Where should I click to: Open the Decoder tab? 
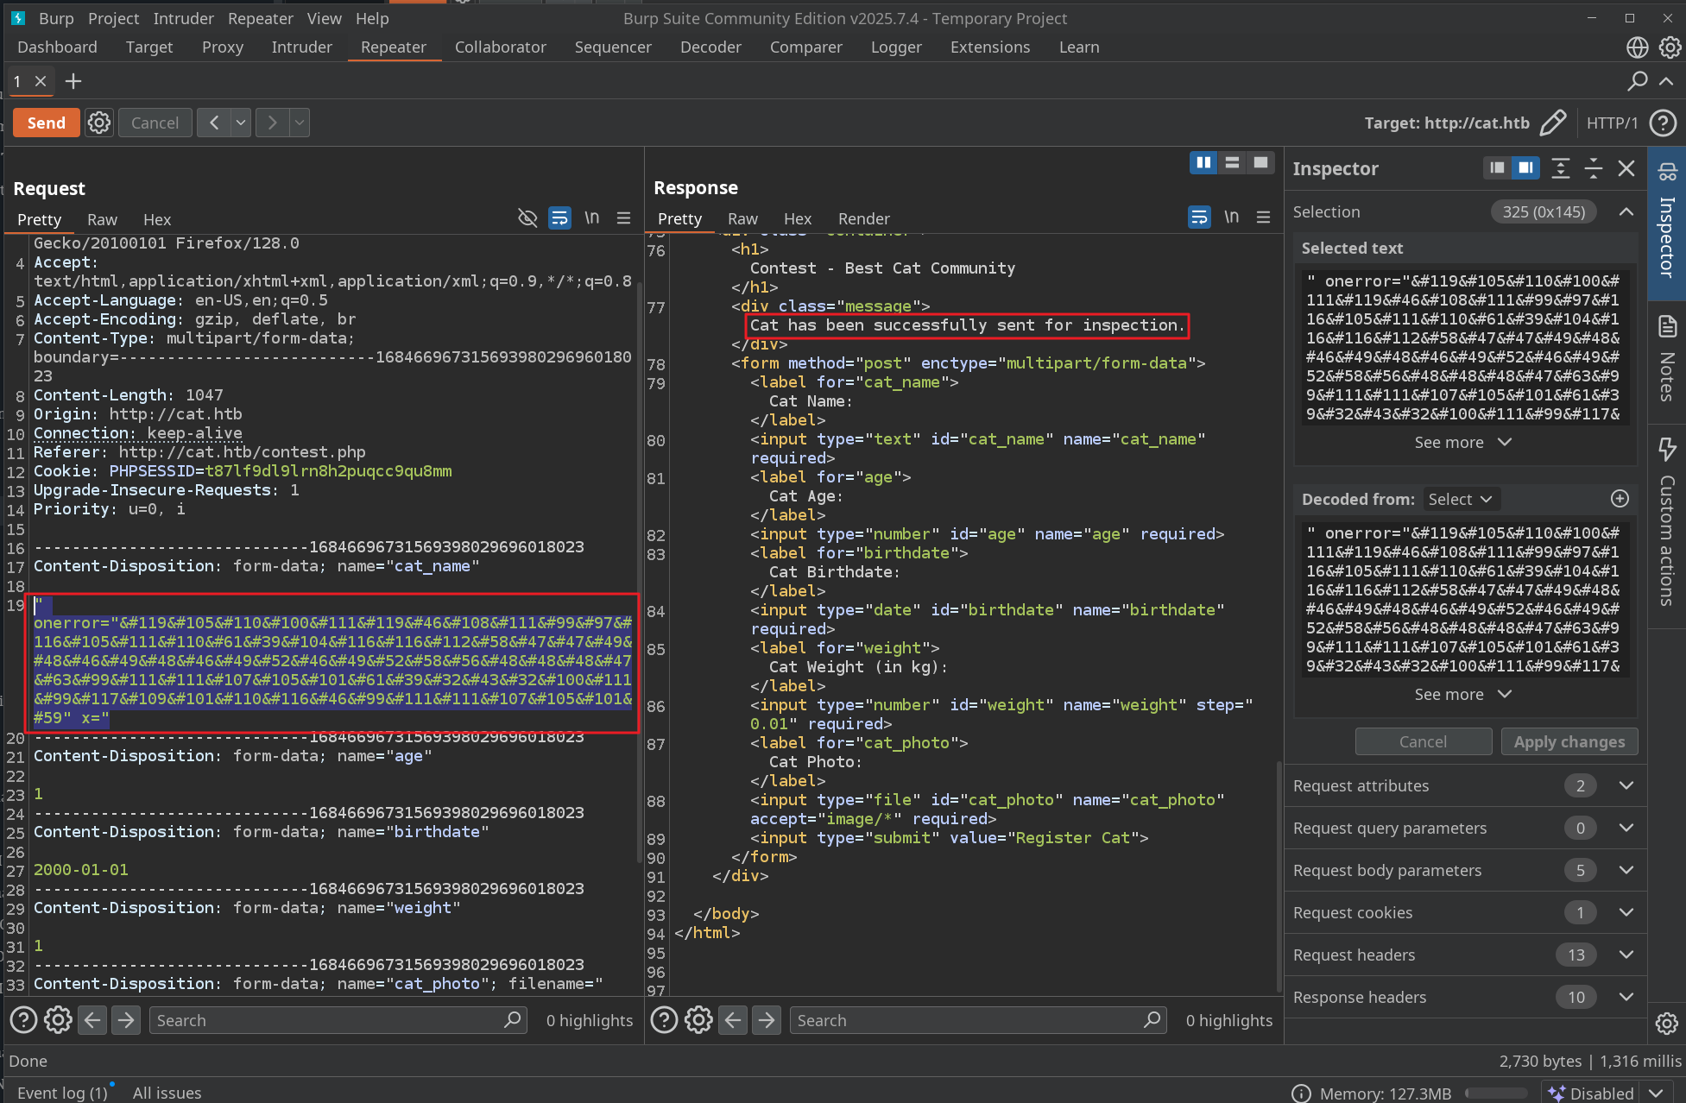(710, 47)
